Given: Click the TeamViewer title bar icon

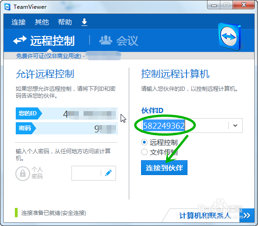Looking at the screenshot, I should point(7,7).
